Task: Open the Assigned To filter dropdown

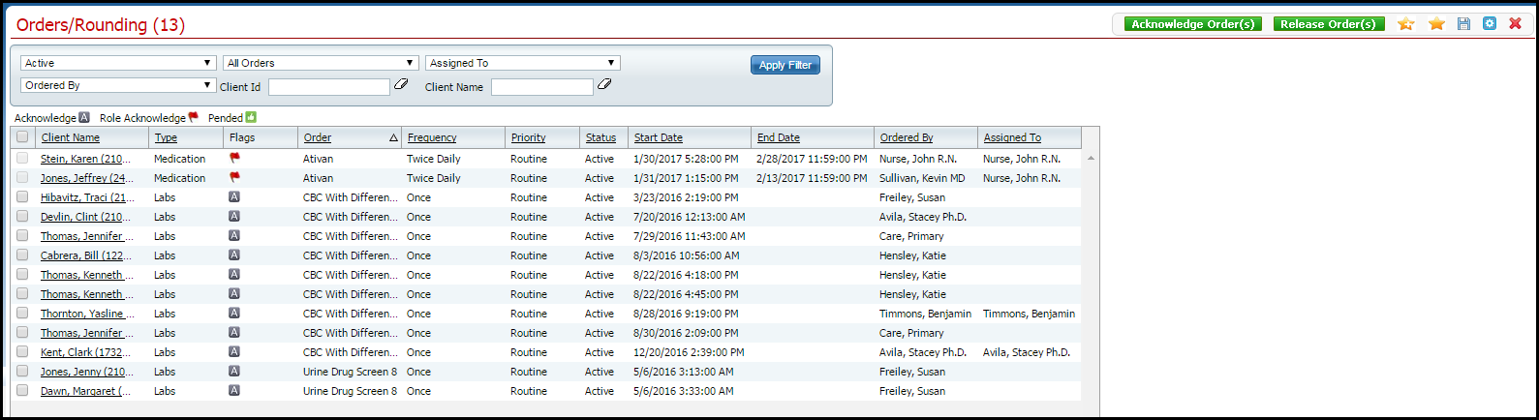Action: pos(522,63)
